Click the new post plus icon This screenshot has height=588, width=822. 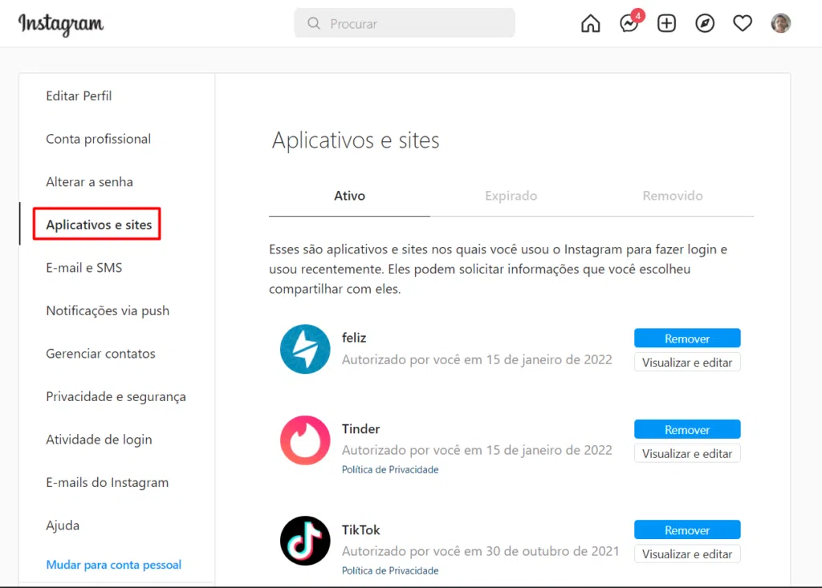(x=666, y=23)
